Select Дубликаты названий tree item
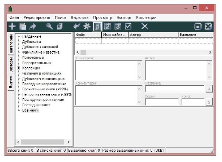The image size is (222, 162). pos(40,47)
